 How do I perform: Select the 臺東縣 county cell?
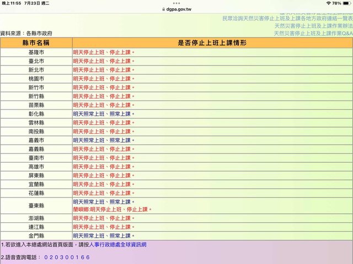click(36, 206)
